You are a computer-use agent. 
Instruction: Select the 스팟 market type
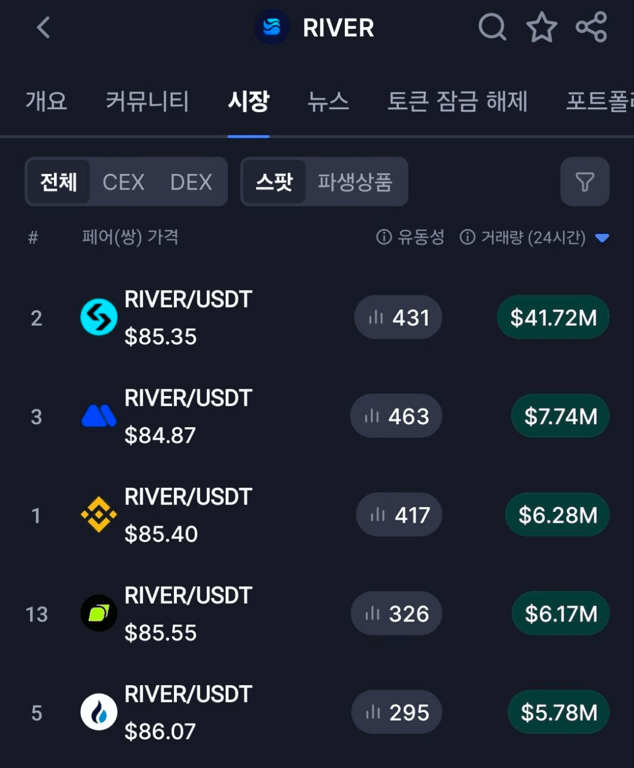pyautogui.click(x=274, y=182)
